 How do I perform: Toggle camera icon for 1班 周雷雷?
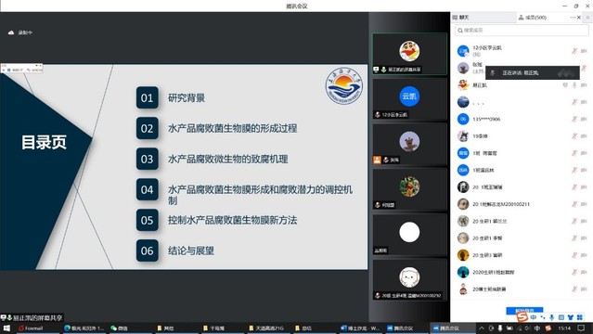click(x=584, y=153)
